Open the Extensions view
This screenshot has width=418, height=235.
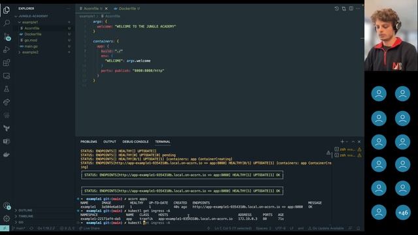point(7,63)
